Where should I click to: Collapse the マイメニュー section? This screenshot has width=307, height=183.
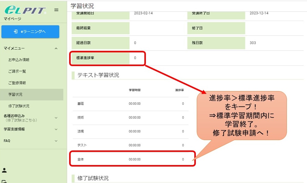(x=56, y=48)
